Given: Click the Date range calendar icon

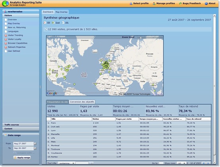Looking at the screenshot, I should coord(6,135).
